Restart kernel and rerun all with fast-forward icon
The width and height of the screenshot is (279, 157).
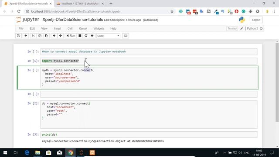click(x=92, y=36)
